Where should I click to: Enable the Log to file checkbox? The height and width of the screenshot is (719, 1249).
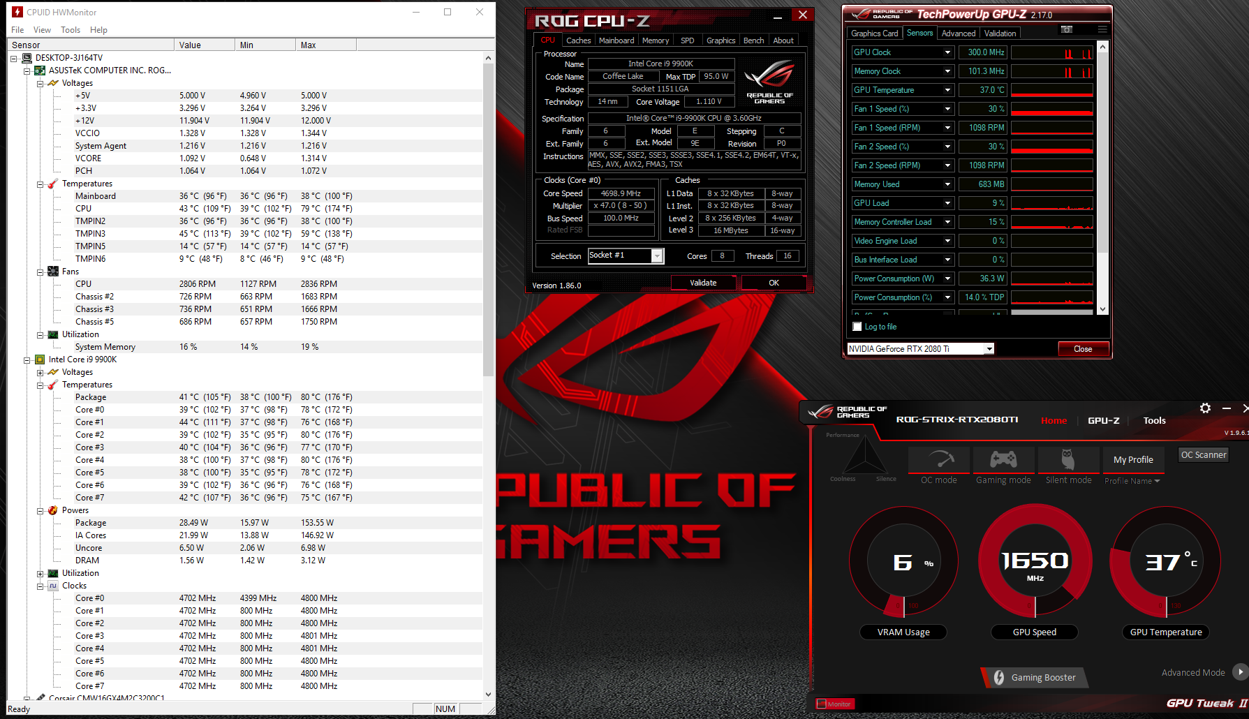857,327
